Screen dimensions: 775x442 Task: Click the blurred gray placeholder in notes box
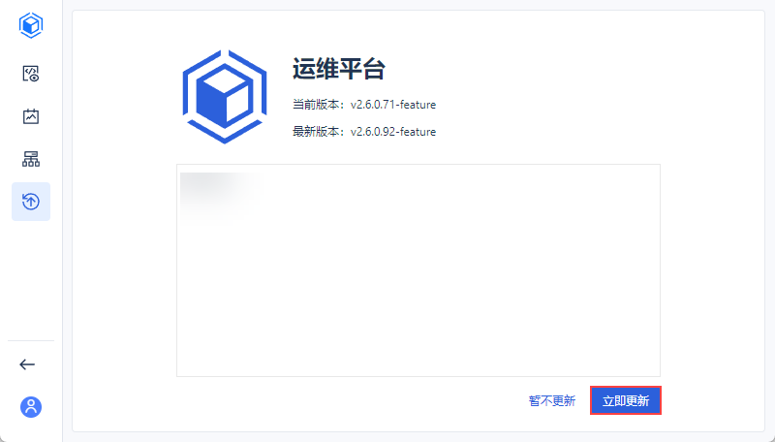click(x=220, y=195)
